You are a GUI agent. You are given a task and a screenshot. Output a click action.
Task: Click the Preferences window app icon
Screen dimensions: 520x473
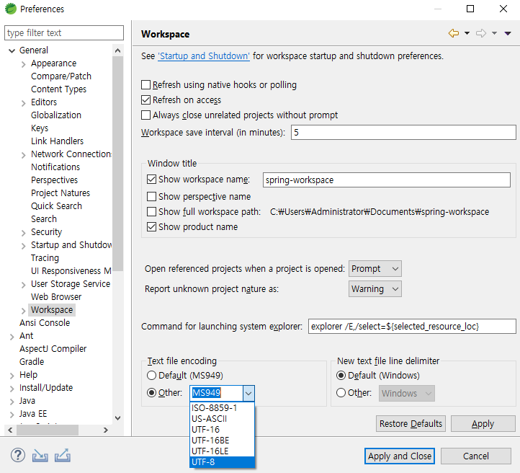[x=11, y=9]
